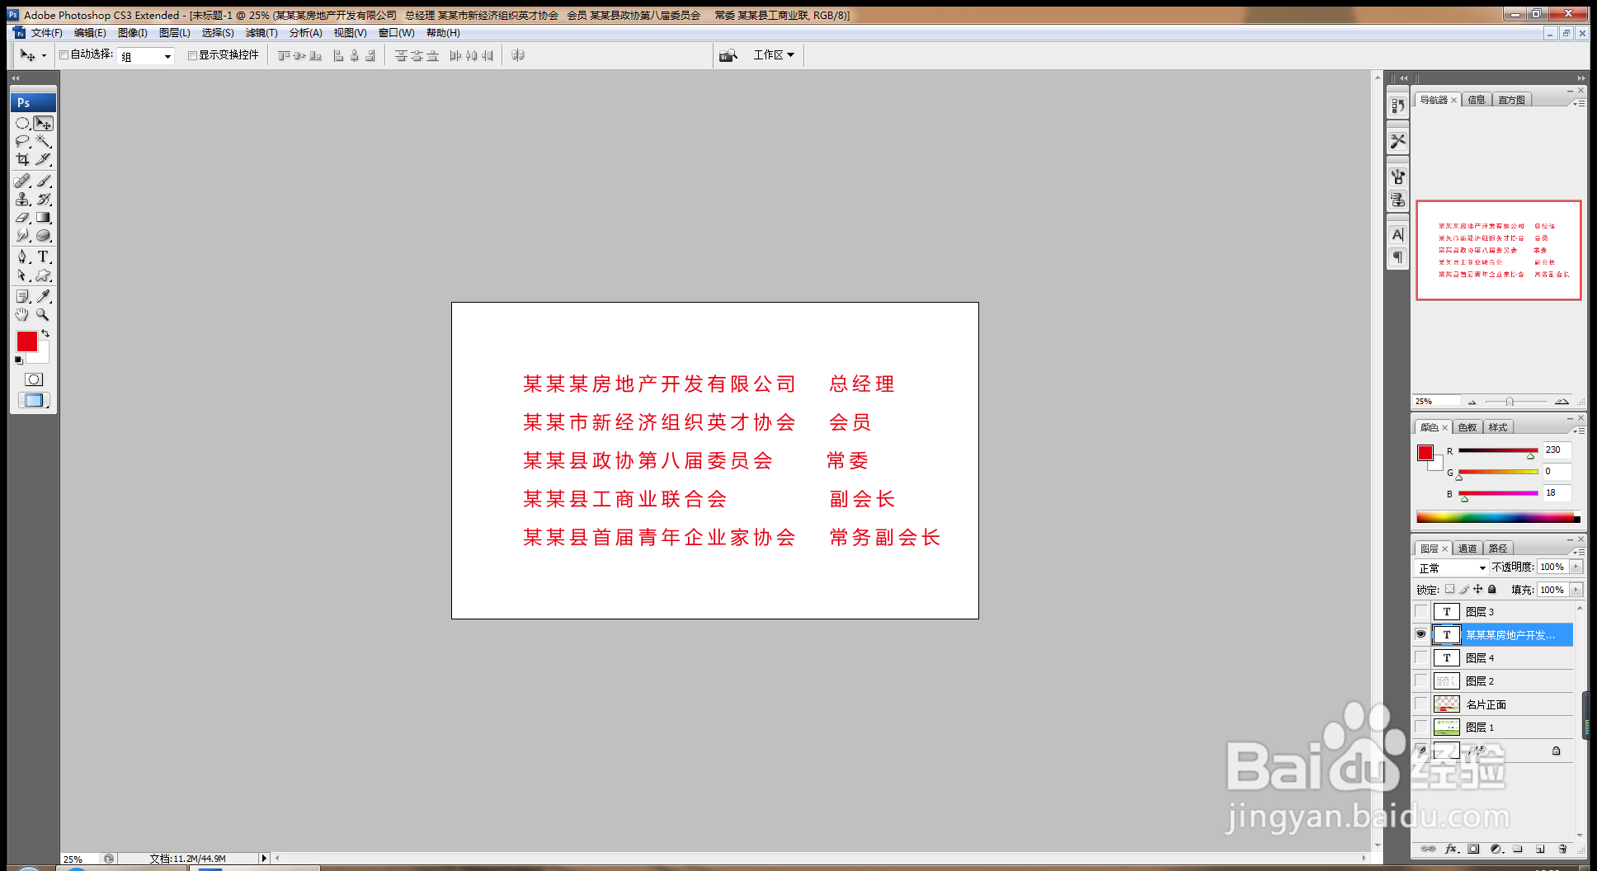Toggle lock all for layer
The image size is (1597, 871).
coord(1491,589)
